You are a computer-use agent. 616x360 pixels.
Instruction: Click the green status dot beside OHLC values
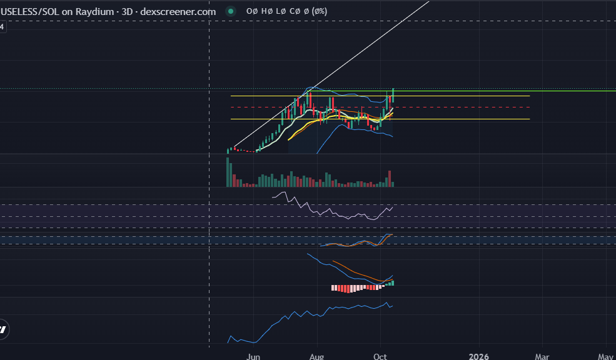pyautogui.click(x=231, y=11)
